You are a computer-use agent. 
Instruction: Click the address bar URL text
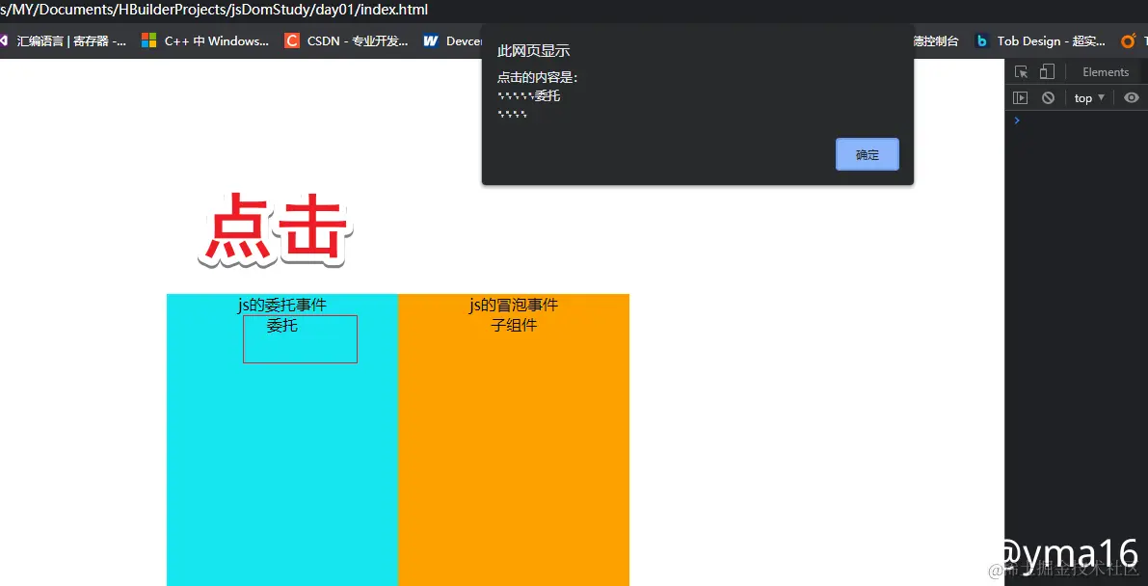[214, 11]
